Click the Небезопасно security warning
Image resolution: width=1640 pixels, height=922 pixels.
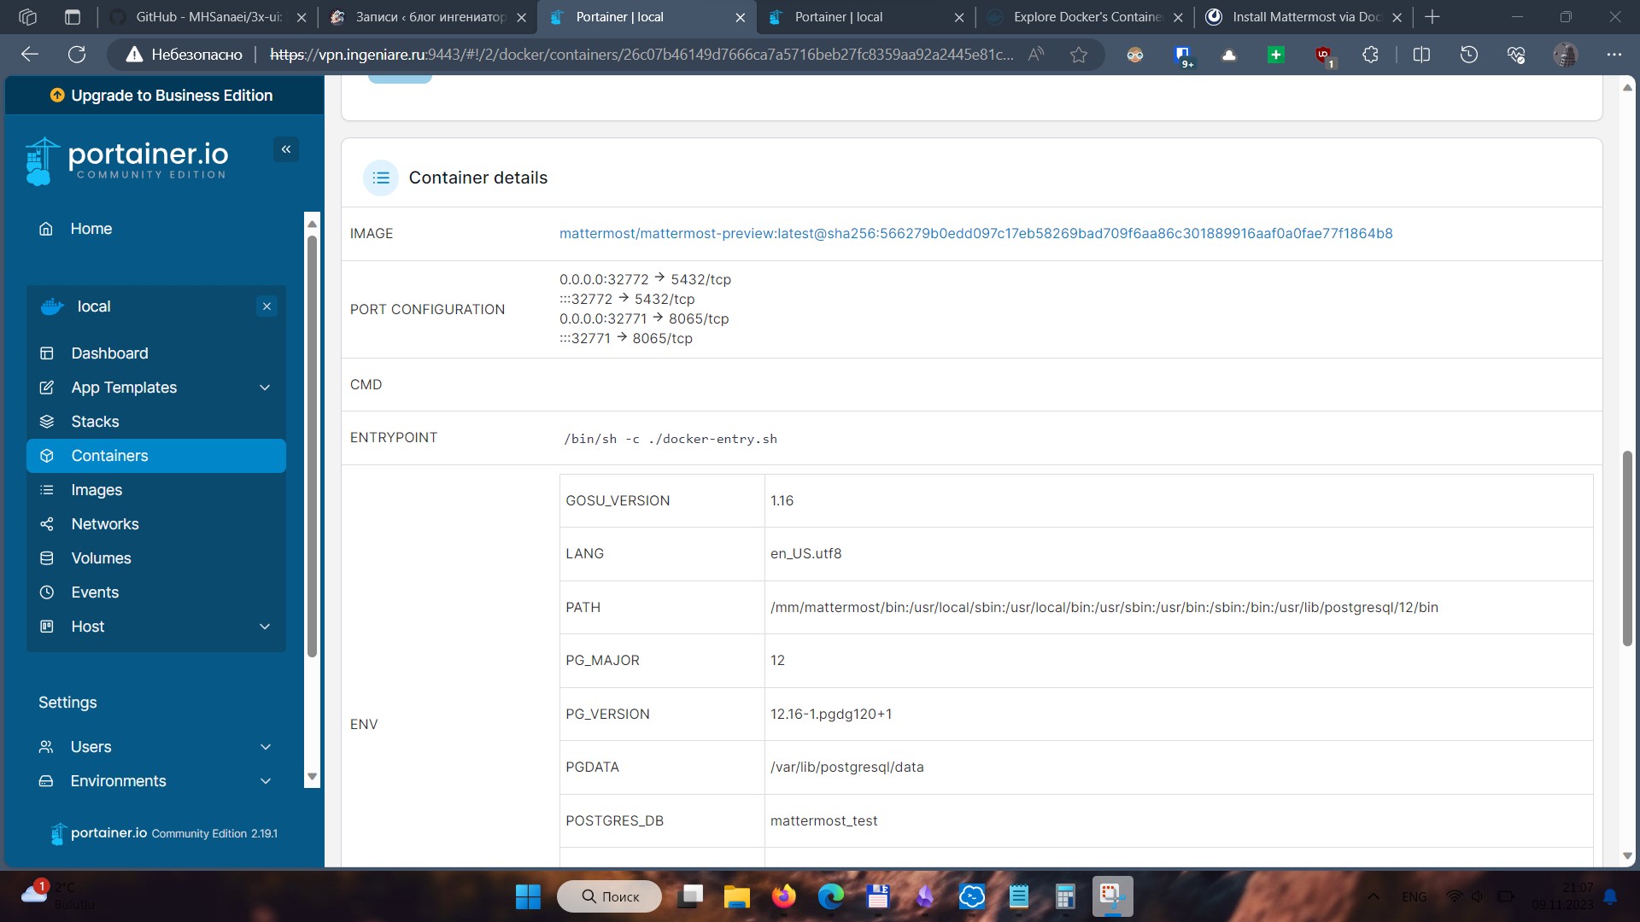[184, 55]
